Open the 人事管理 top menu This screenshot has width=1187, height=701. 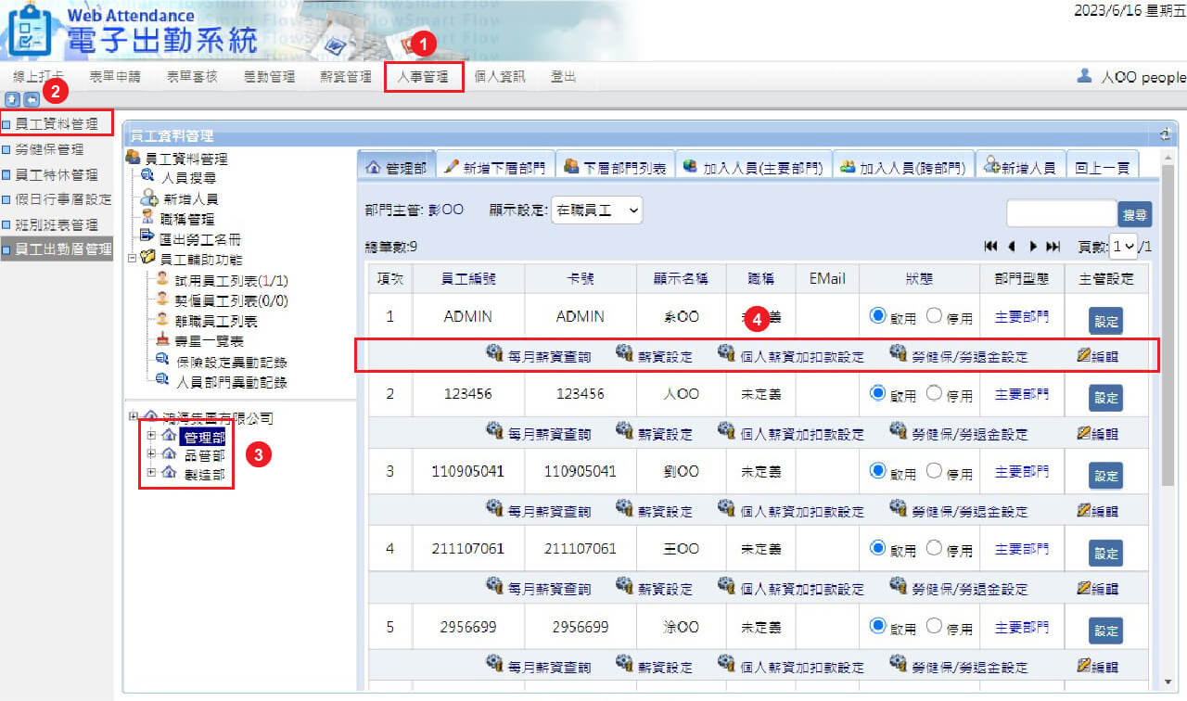423,77
